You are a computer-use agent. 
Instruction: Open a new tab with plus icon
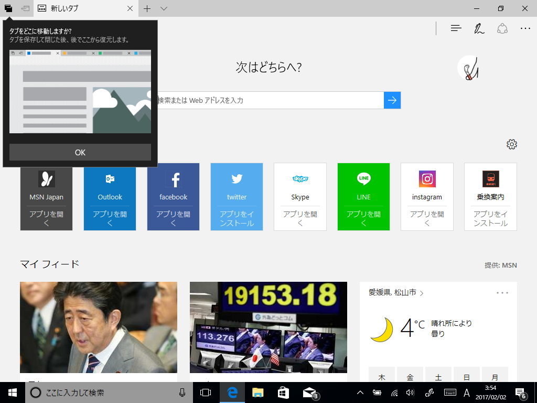tap(147, 8)
